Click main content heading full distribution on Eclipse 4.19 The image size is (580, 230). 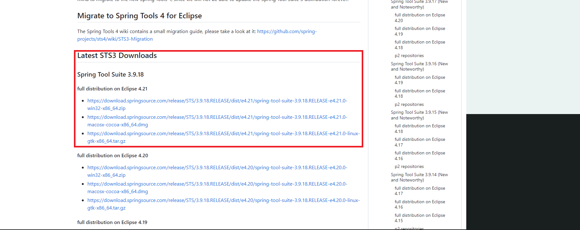(112, 222)
